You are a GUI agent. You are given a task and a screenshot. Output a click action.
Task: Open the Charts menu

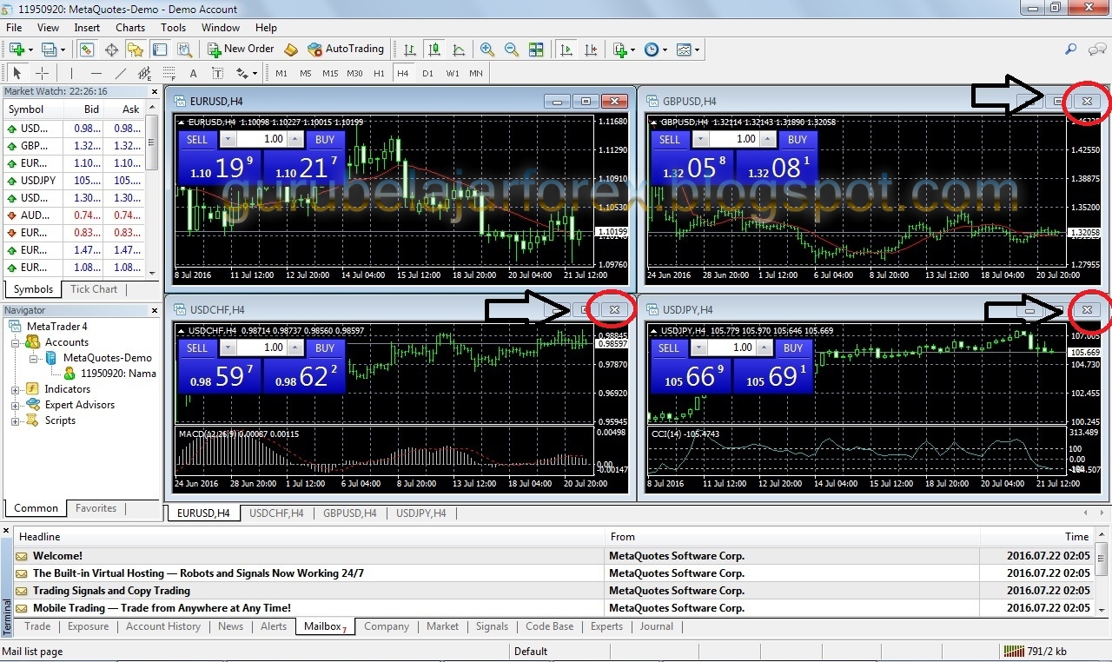click(x=130, y=28)
